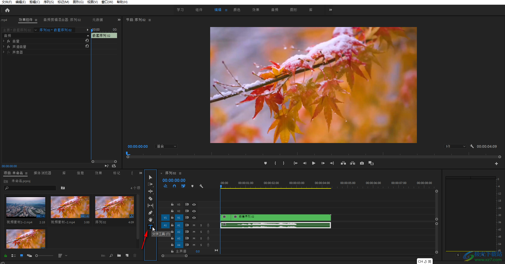Click New Item button in project
This screenshot has height=264, width=505.
[127, 255]
